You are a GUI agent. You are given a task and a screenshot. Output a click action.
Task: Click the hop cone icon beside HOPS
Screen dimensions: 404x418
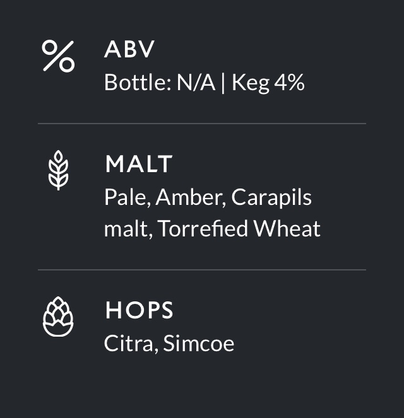[58, 316]
